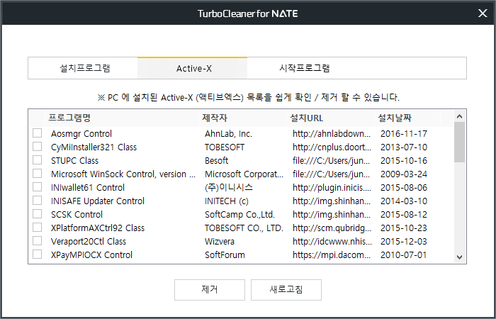The height and width of the screenshot is (319, 496).
Task: Click the 2015-10-23 install date
Action: pos(404,228)
